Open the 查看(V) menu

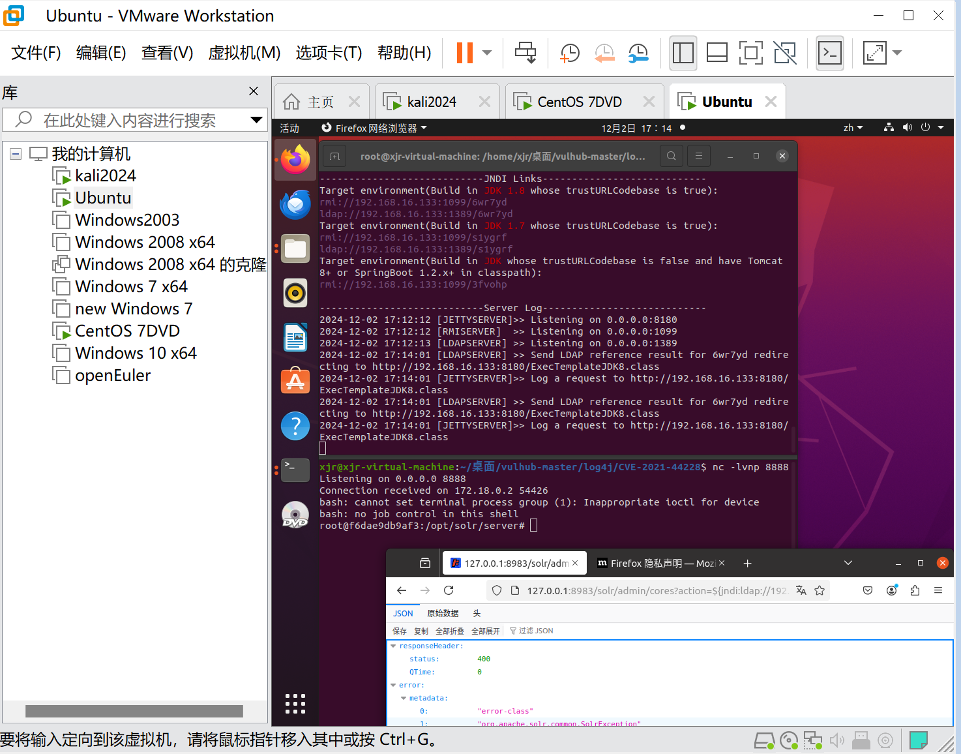pyautogui.click(x=167, y=53)
